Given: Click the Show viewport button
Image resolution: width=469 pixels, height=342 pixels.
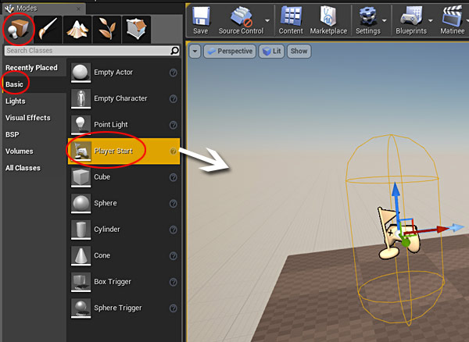Looking at the screenshot, I should click(299, 52).
